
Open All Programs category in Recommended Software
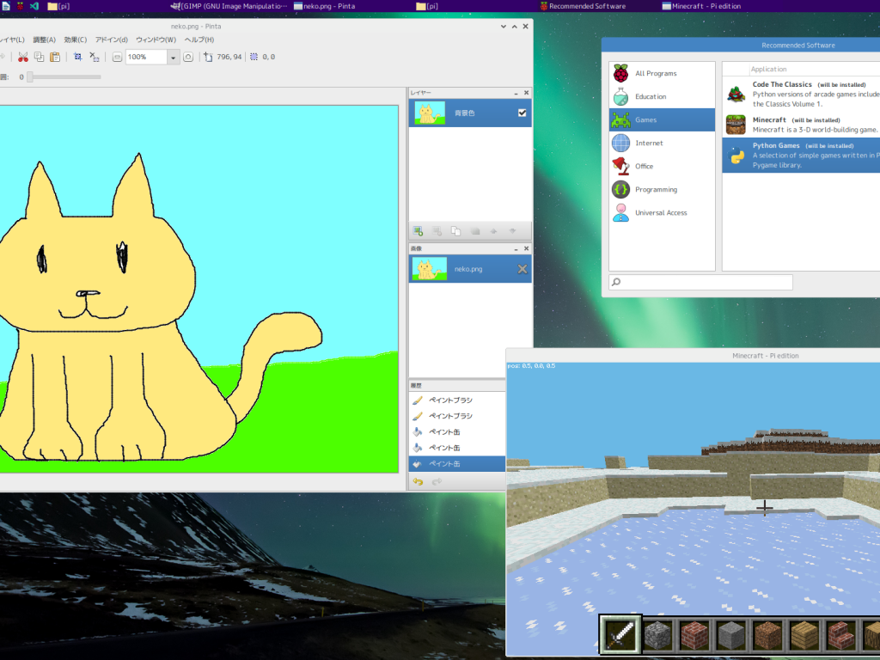pyautogui.click(x=663, y=74)
